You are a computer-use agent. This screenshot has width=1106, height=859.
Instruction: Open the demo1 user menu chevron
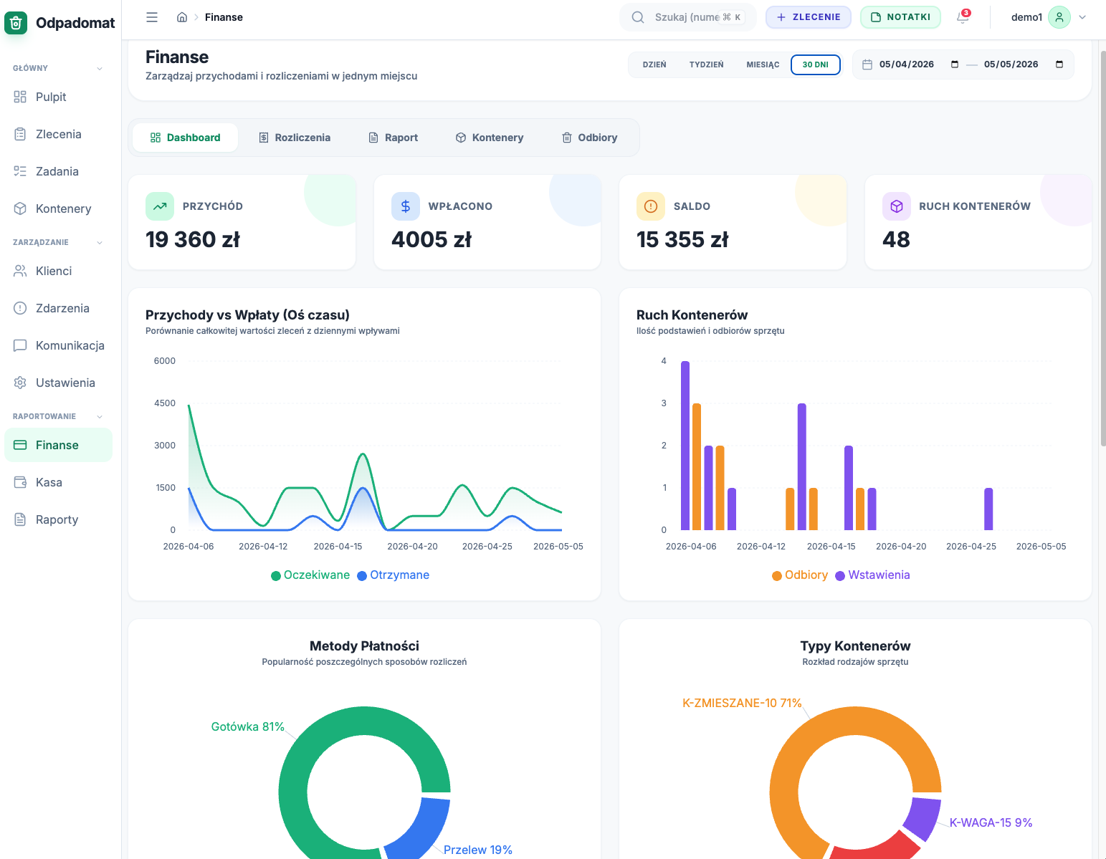(x=1082, y=17)
